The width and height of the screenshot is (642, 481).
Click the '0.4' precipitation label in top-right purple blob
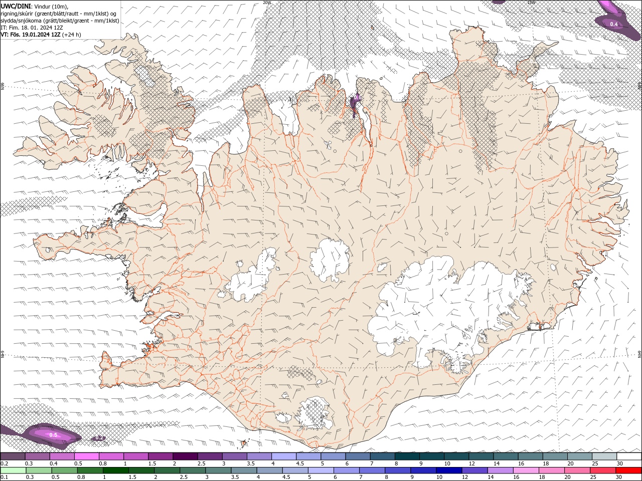614,24
